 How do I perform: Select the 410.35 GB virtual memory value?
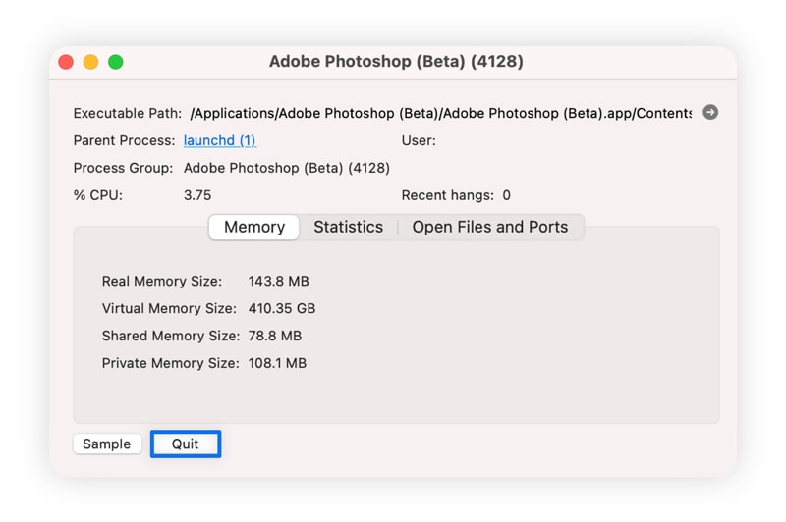(282, 308)
